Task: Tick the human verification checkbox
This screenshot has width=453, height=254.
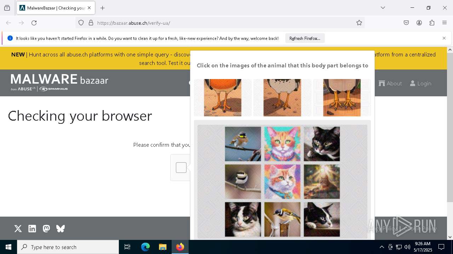Action: point(181,168)
